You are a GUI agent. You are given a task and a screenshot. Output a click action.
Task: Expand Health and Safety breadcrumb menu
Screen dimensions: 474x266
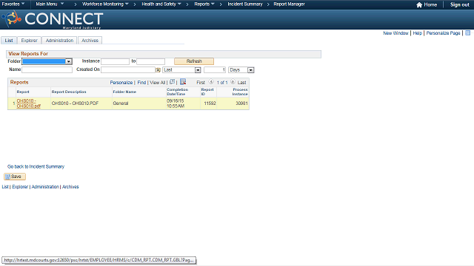click(x=161, y=4)
